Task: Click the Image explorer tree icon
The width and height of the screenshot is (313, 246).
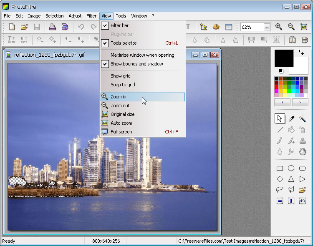Action: tap(203, 27)
